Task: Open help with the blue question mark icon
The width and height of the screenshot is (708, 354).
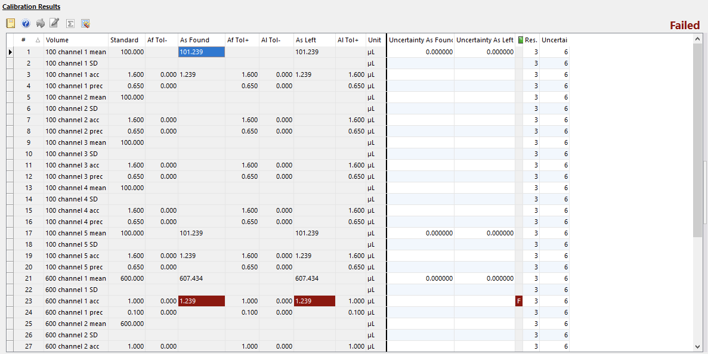Action: [26, 23]
